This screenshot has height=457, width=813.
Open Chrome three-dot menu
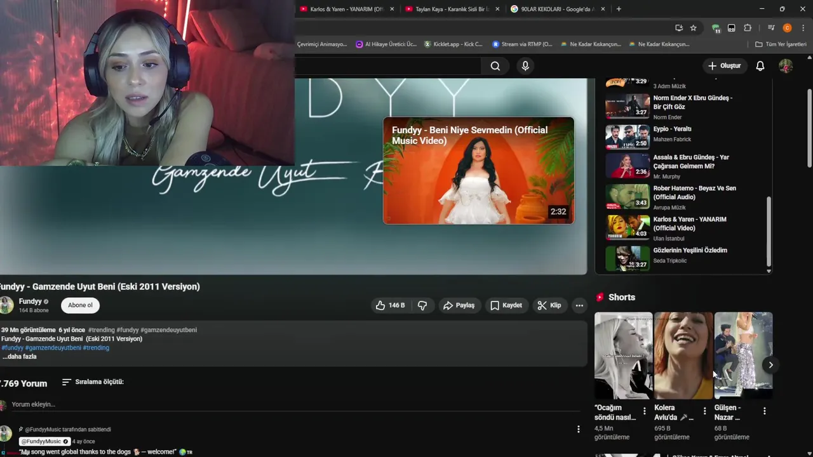(x=803, y=28)
